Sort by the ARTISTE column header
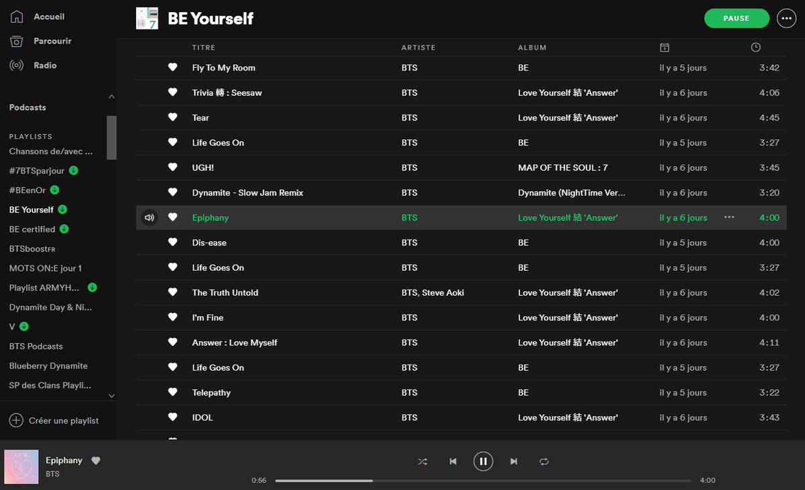805x490 pixels. (419, 48)
